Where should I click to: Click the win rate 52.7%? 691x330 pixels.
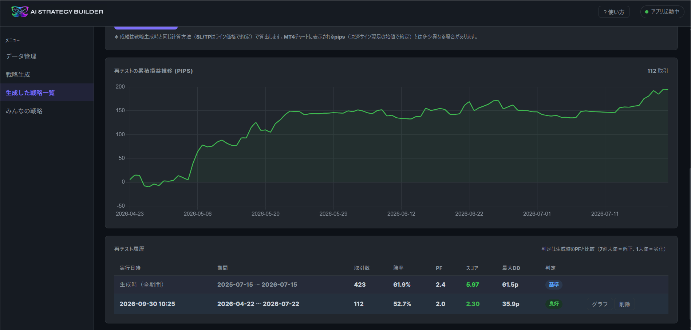click(402, 304)
